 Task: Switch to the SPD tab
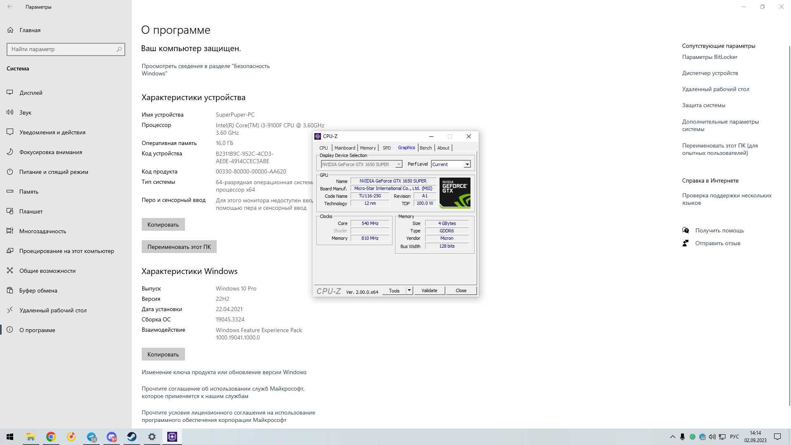[x=386, y=148]
